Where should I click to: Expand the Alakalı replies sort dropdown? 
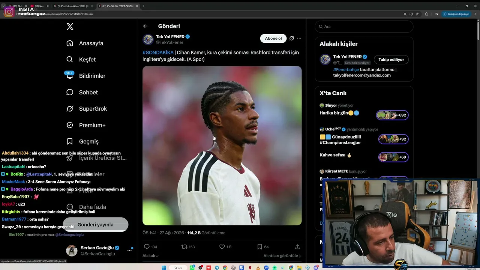(150, 256)
